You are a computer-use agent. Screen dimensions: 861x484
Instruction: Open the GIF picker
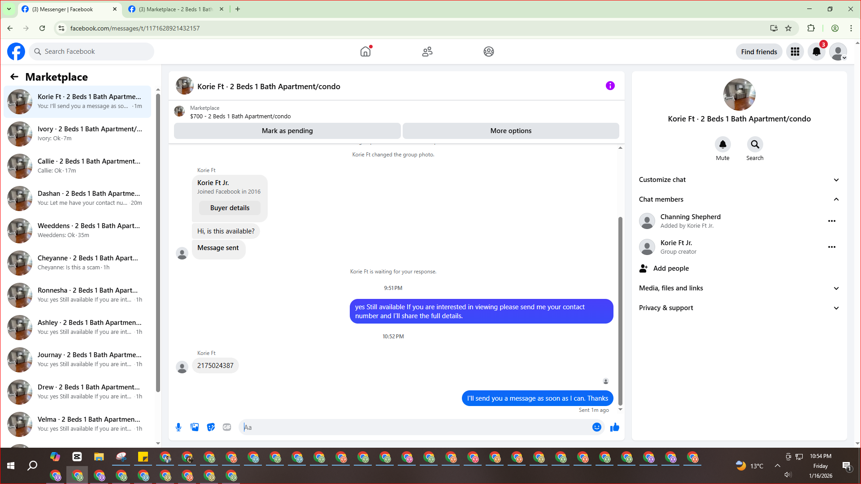click(x=227, y=427)
